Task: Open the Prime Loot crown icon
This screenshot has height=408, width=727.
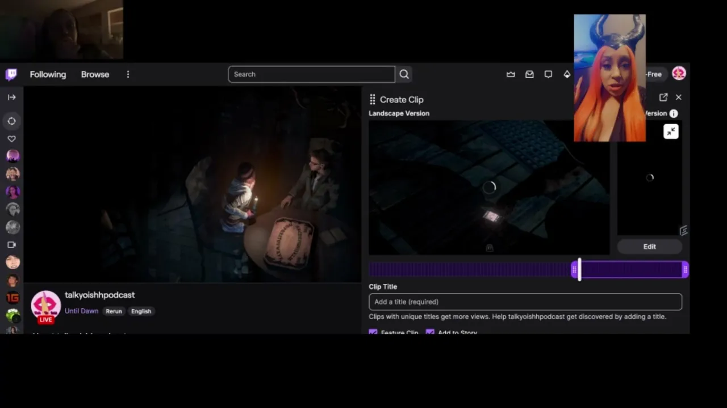Action: coord(511,74)
